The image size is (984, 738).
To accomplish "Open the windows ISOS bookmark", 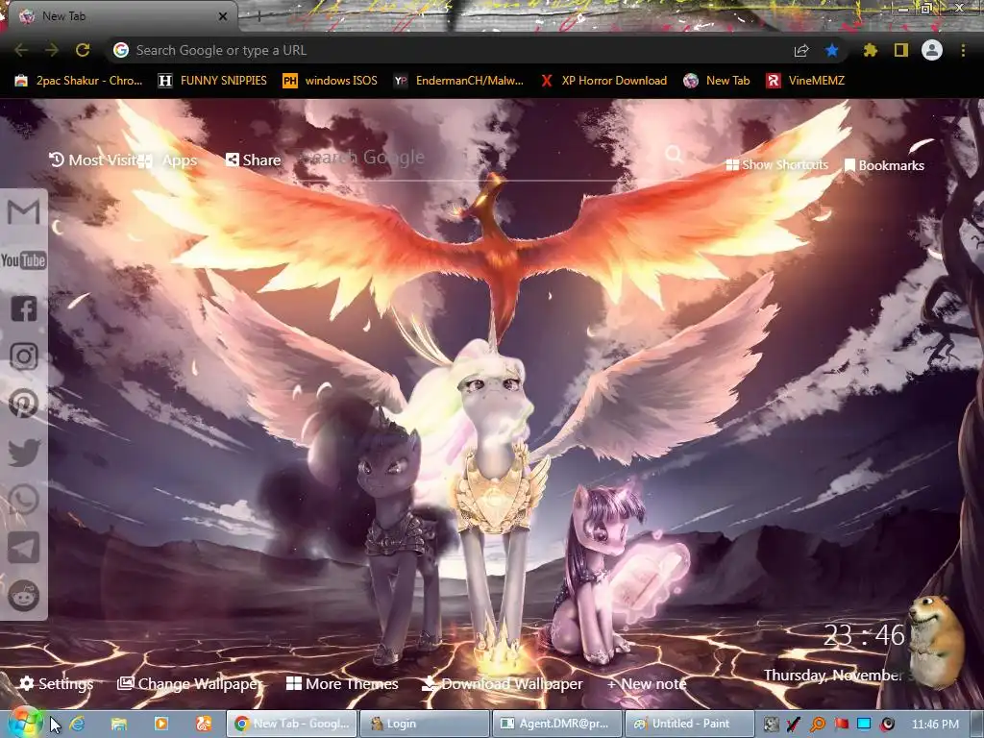I will click(331, 81).
